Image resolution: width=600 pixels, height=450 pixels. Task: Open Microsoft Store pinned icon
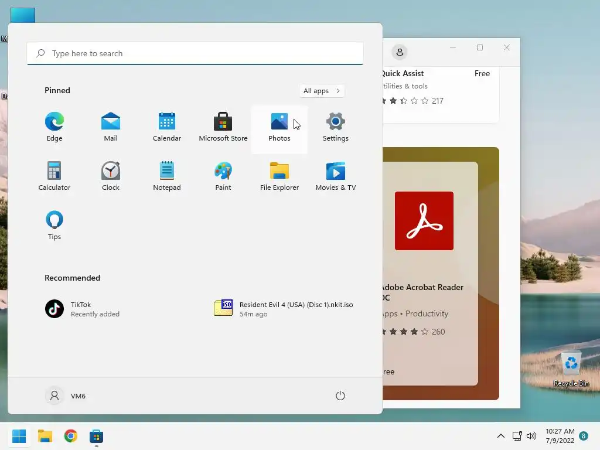pyautogui.click(x=223, y=127)
